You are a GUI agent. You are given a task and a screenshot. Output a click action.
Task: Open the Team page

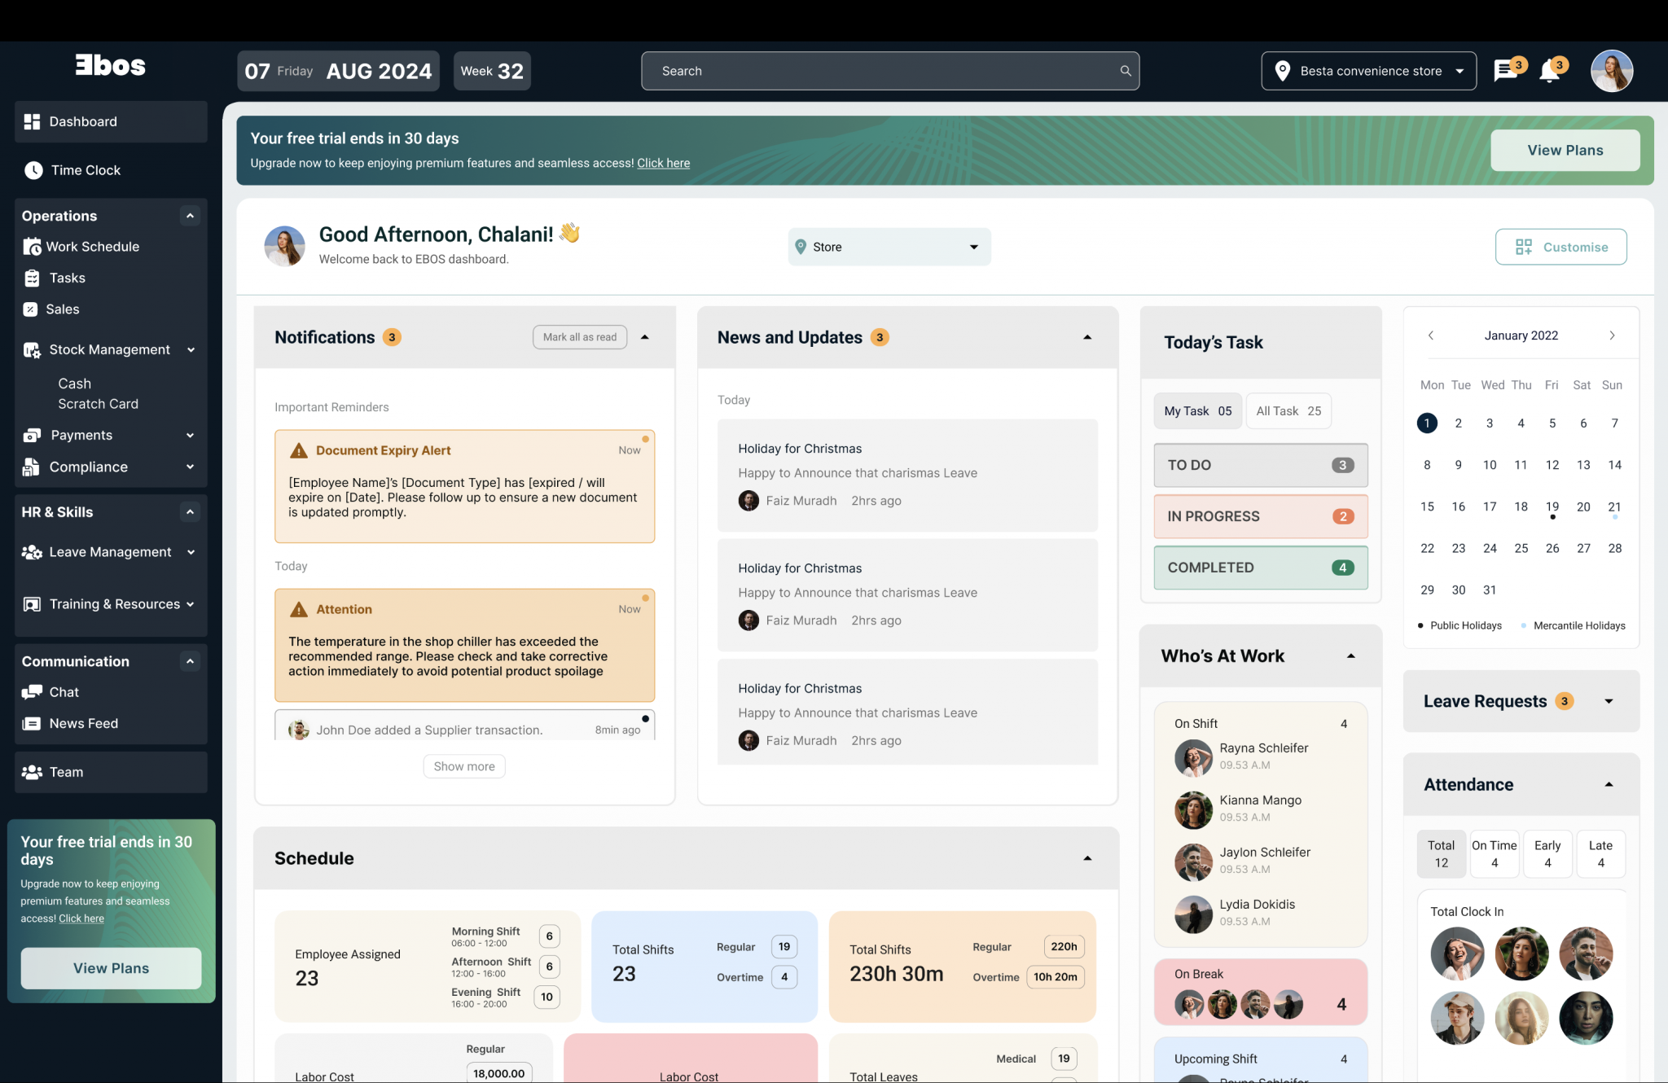67,771
